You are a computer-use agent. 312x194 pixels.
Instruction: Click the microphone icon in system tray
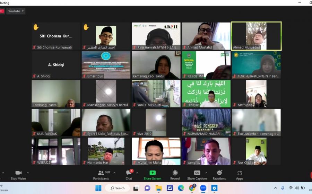(283, 188)
